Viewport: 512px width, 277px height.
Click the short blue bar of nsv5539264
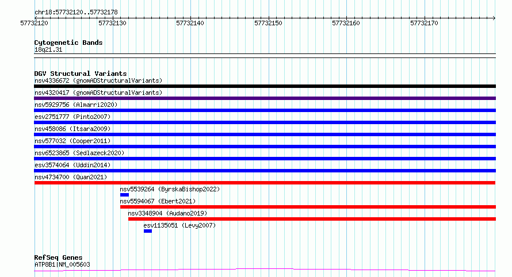tap(124, 195)
